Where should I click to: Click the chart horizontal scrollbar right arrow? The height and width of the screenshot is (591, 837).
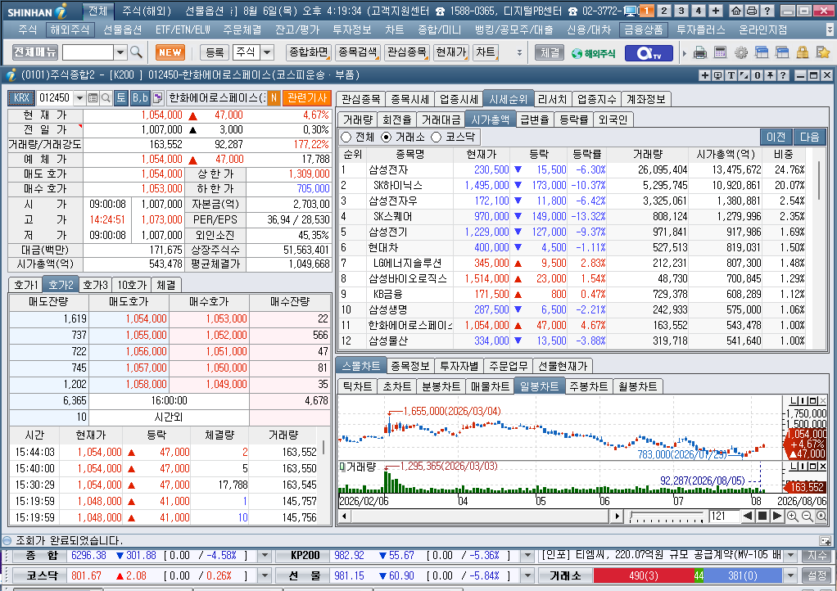pos(617,516)
